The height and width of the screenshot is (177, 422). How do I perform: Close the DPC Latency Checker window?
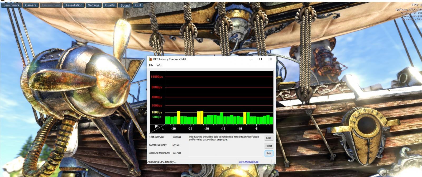[270, 59]
